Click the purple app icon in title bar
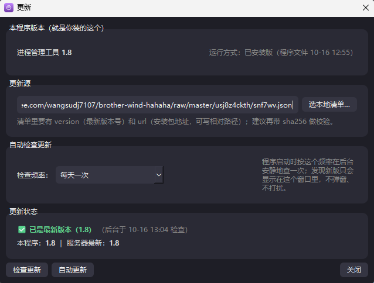This screenshot has height=283, width=374. click(x=9, y=8)
